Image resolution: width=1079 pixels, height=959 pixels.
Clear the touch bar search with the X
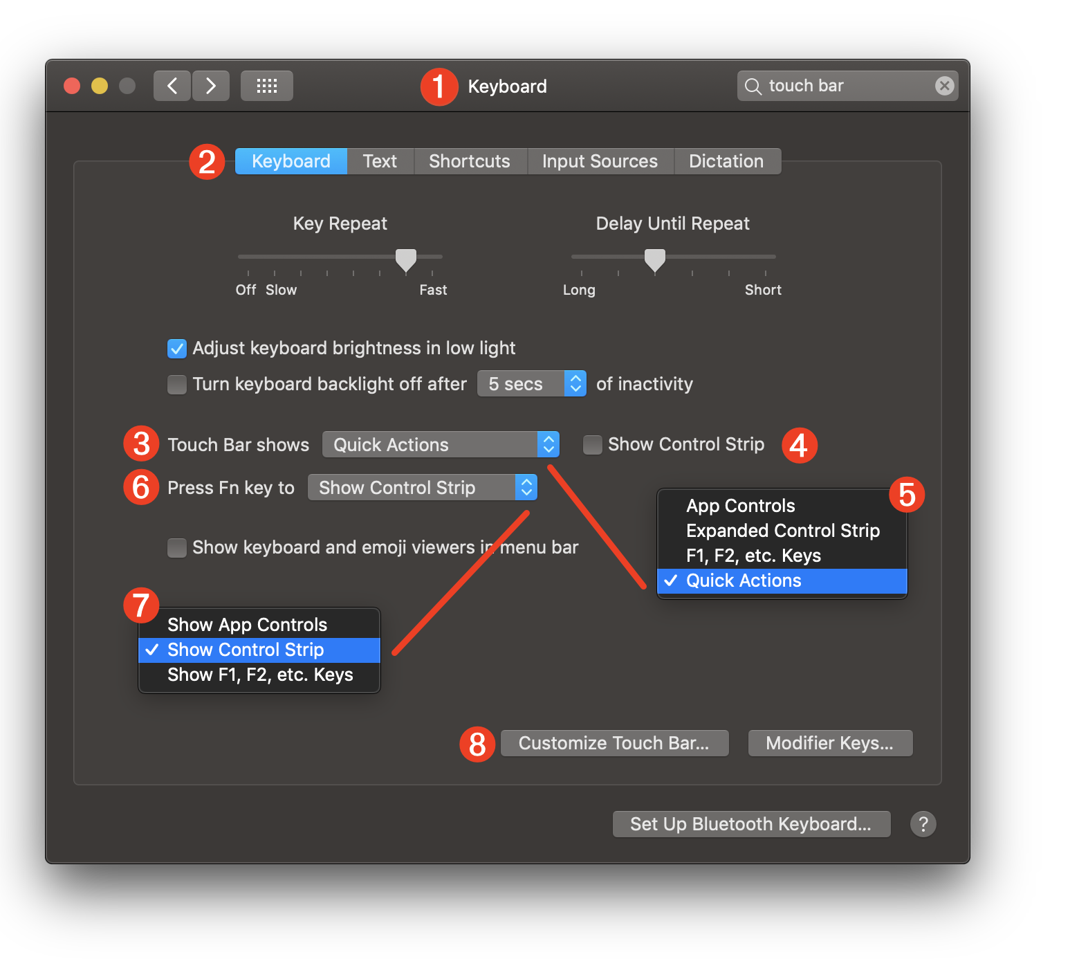coord(944,86)
